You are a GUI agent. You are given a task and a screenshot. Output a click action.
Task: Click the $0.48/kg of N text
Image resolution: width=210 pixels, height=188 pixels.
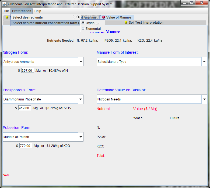coord(58,71)
